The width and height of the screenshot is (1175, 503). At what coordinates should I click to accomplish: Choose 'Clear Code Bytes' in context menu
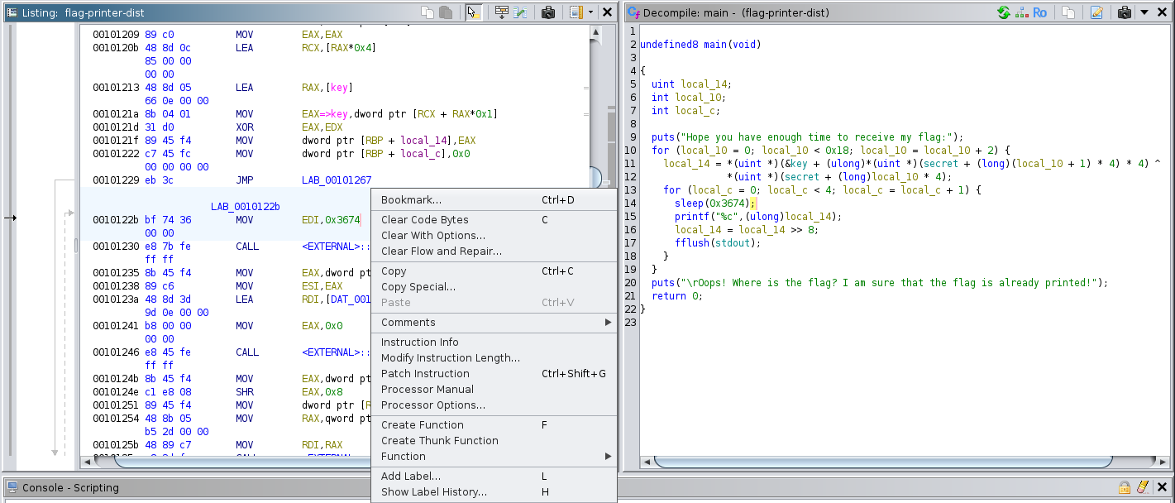click(424, 220)
